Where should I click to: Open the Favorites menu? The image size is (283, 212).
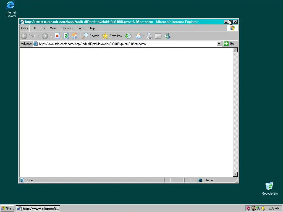[x=67, y=28]
